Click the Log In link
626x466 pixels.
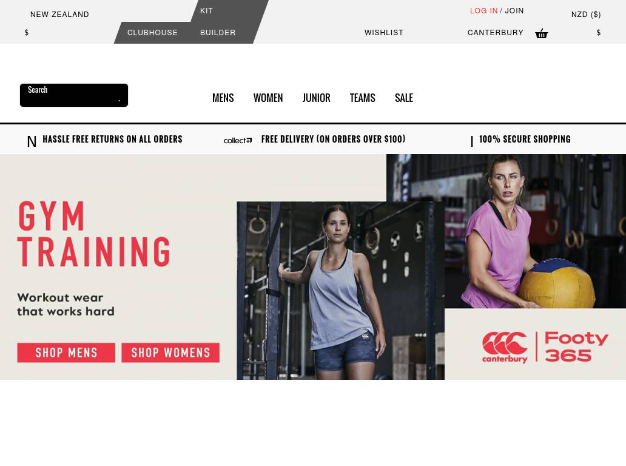coord(484,11)
